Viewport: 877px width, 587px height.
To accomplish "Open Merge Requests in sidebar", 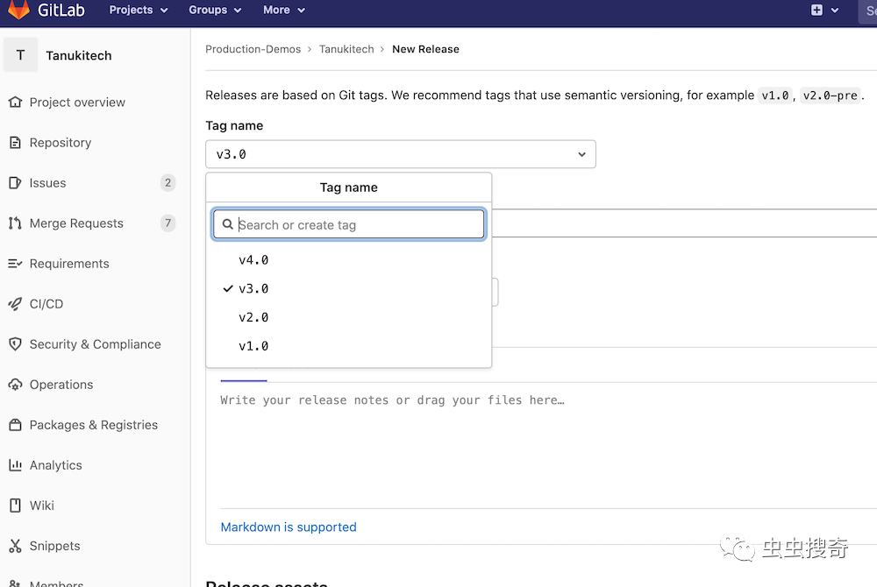I will point(76,223).
